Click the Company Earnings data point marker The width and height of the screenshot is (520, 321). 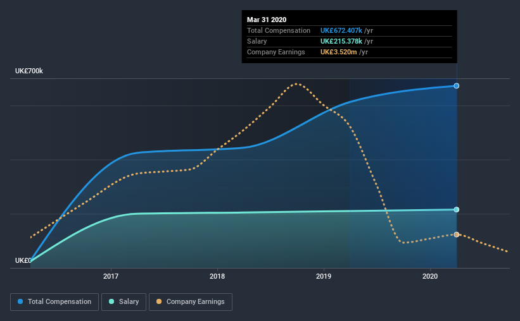tap(456, 234)
